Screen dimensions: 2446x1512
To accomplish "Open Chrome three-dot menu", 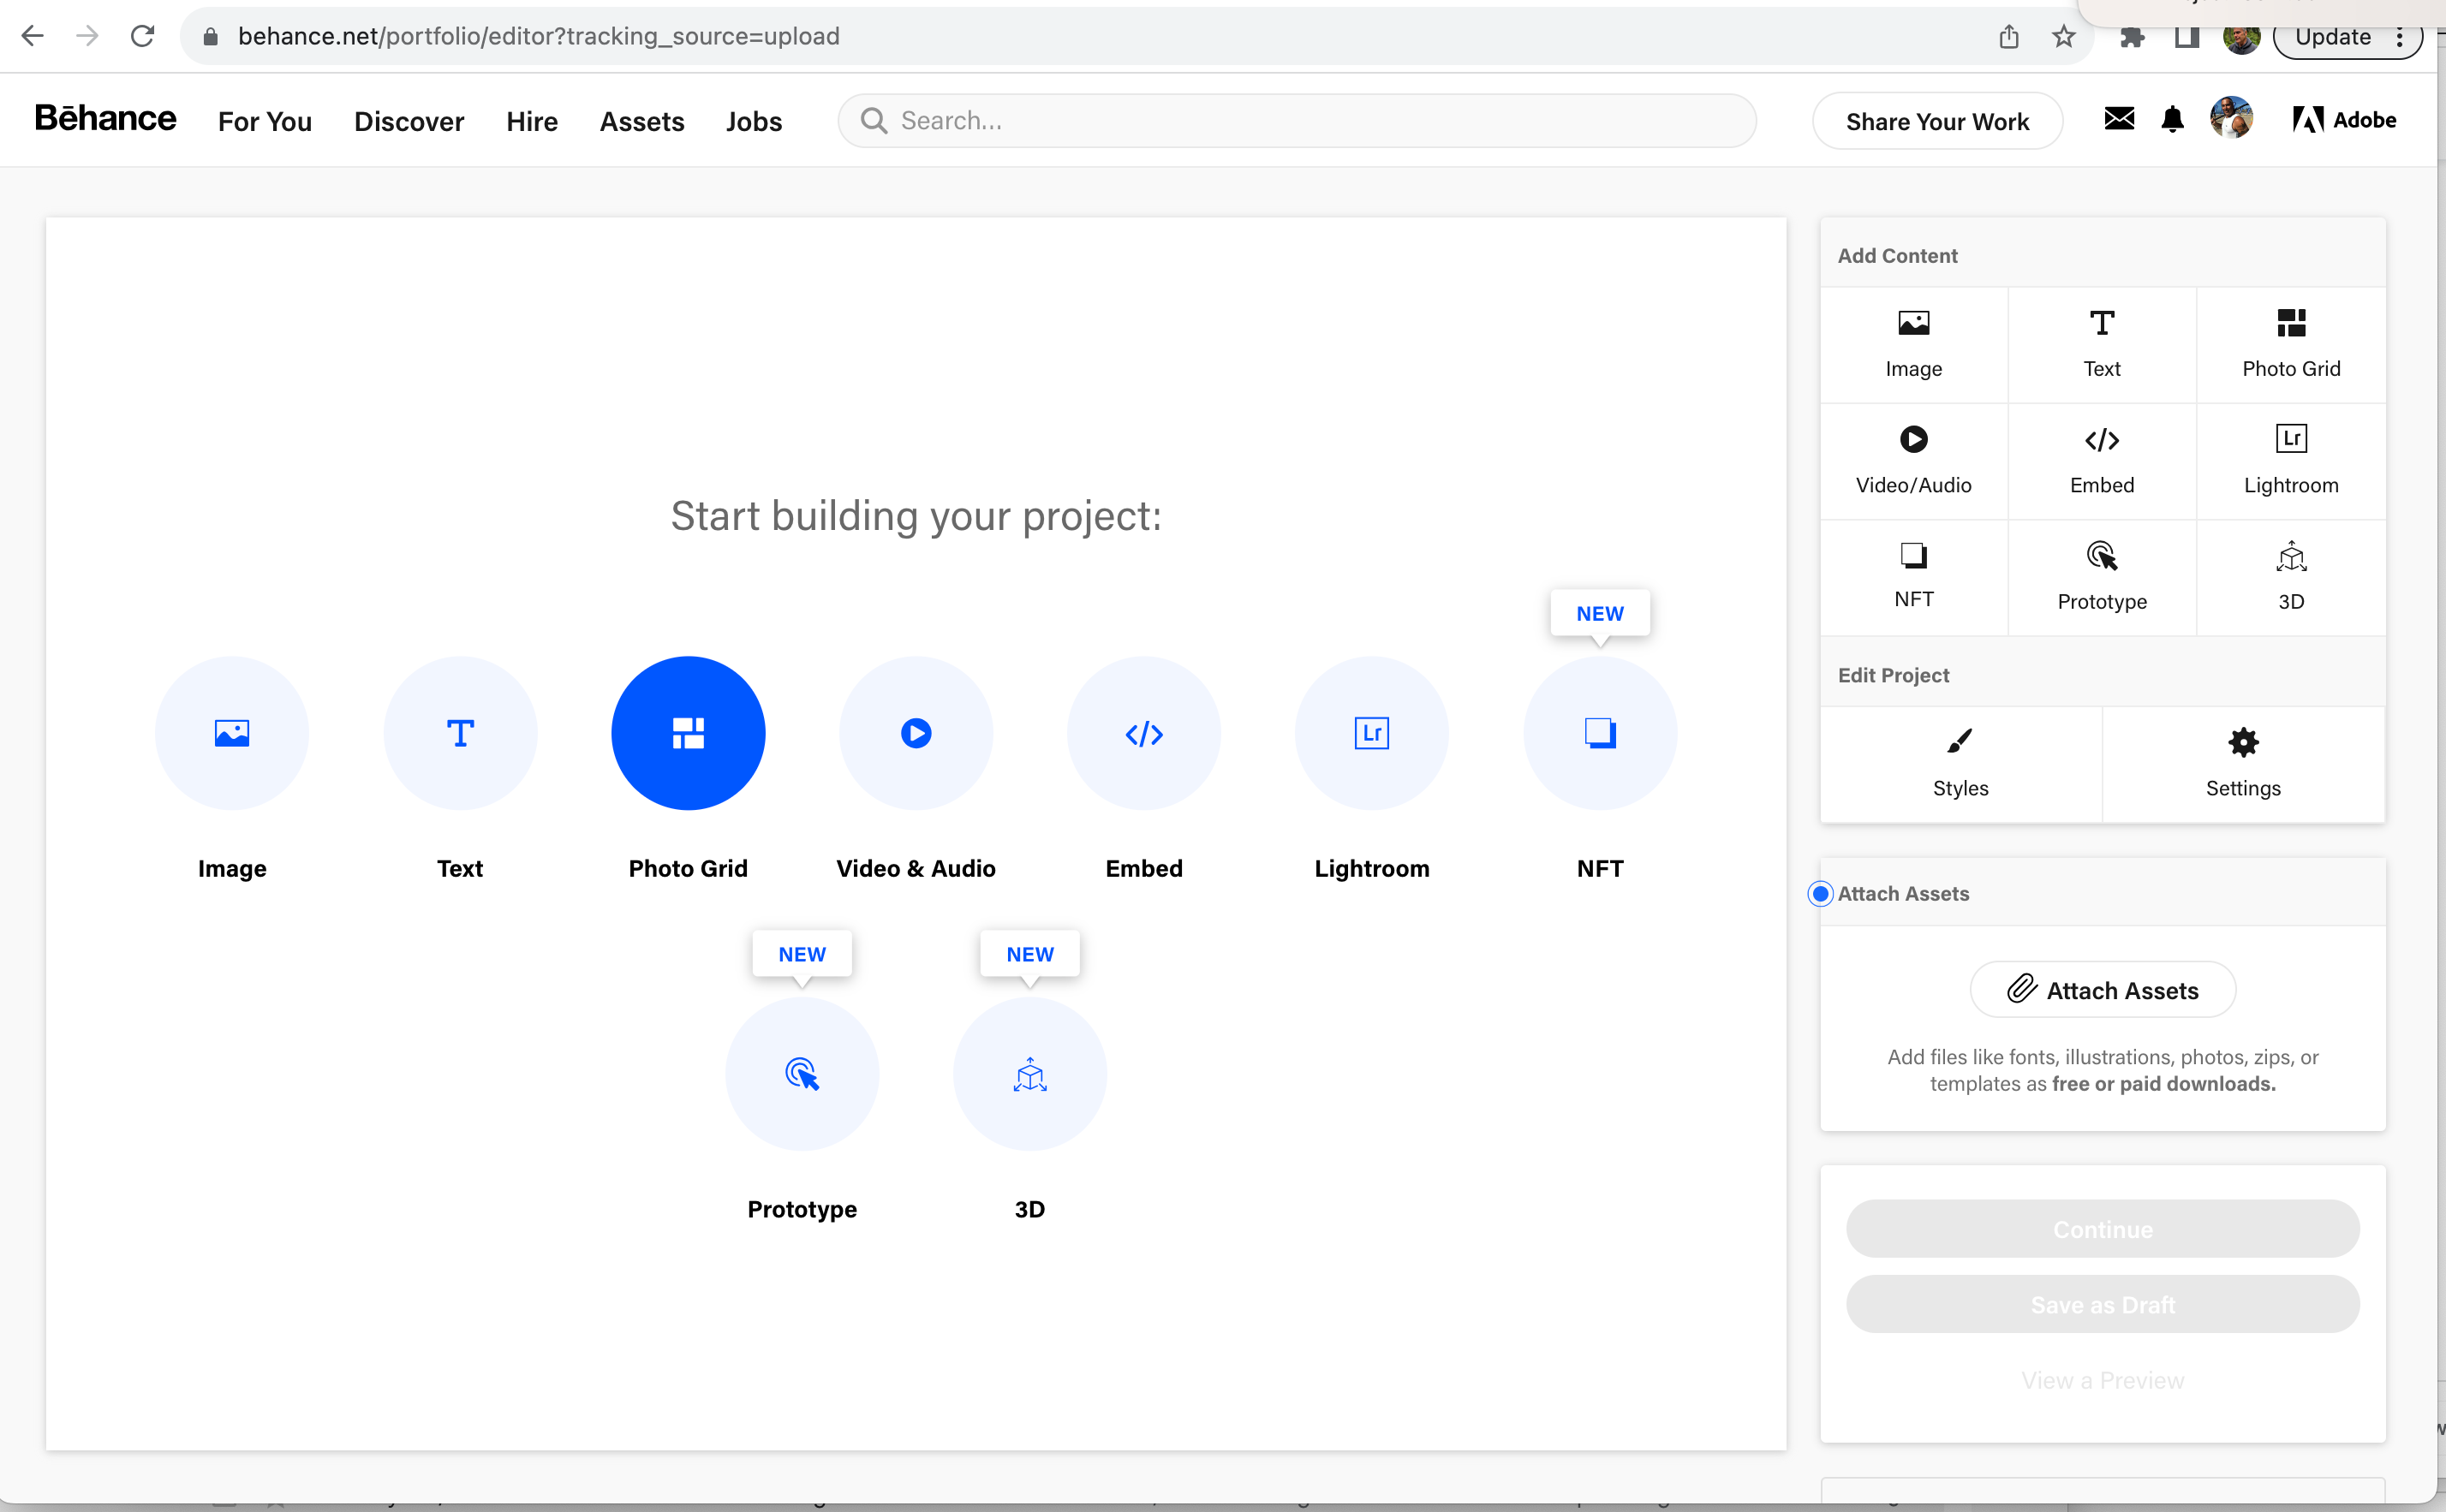I will pos(2399,37).
